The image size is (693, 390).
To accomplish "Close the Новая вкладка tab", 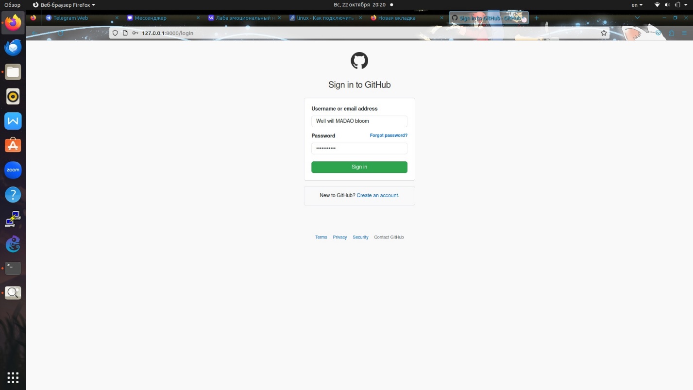I will 441,18.
